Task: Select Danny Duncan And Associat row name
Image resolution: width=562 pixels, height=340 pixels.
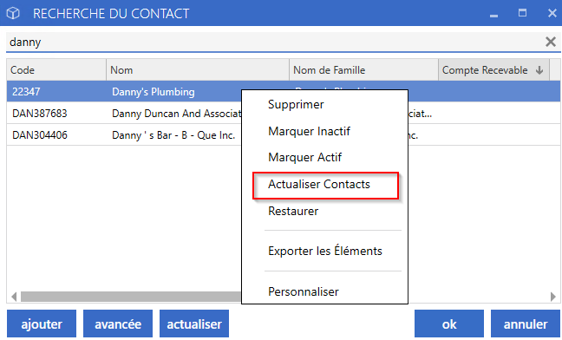Action: (x=176, y=114)
